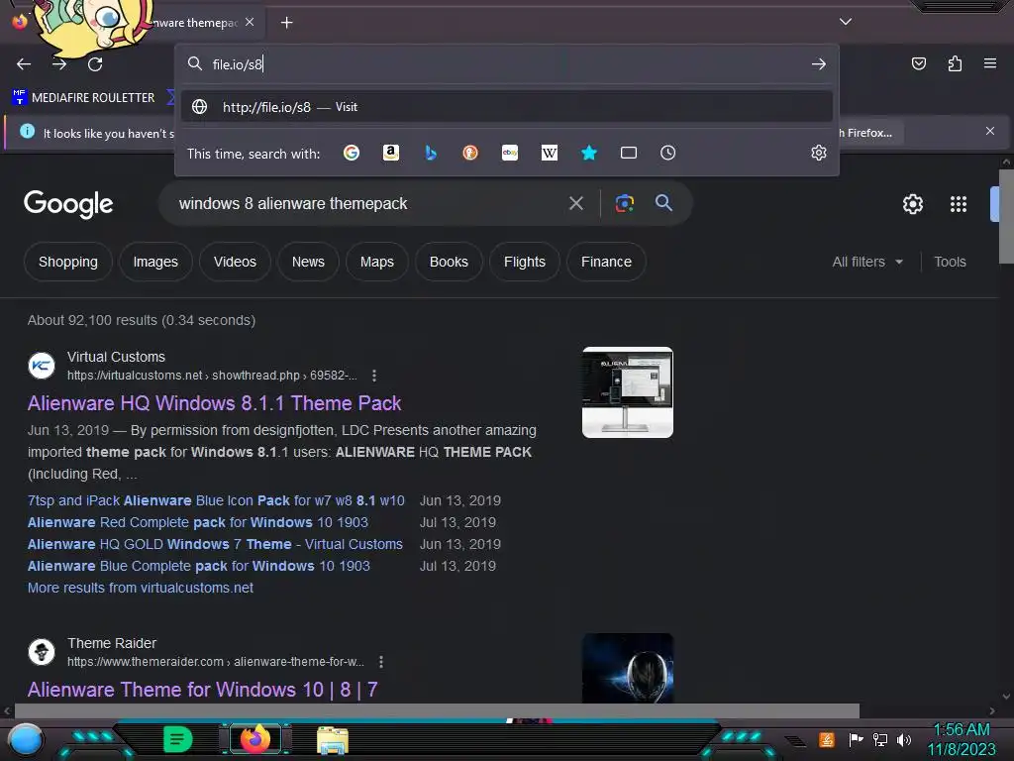
Task: Open the network tray icon
Action: pyautogui.click(x=880, y=739)
